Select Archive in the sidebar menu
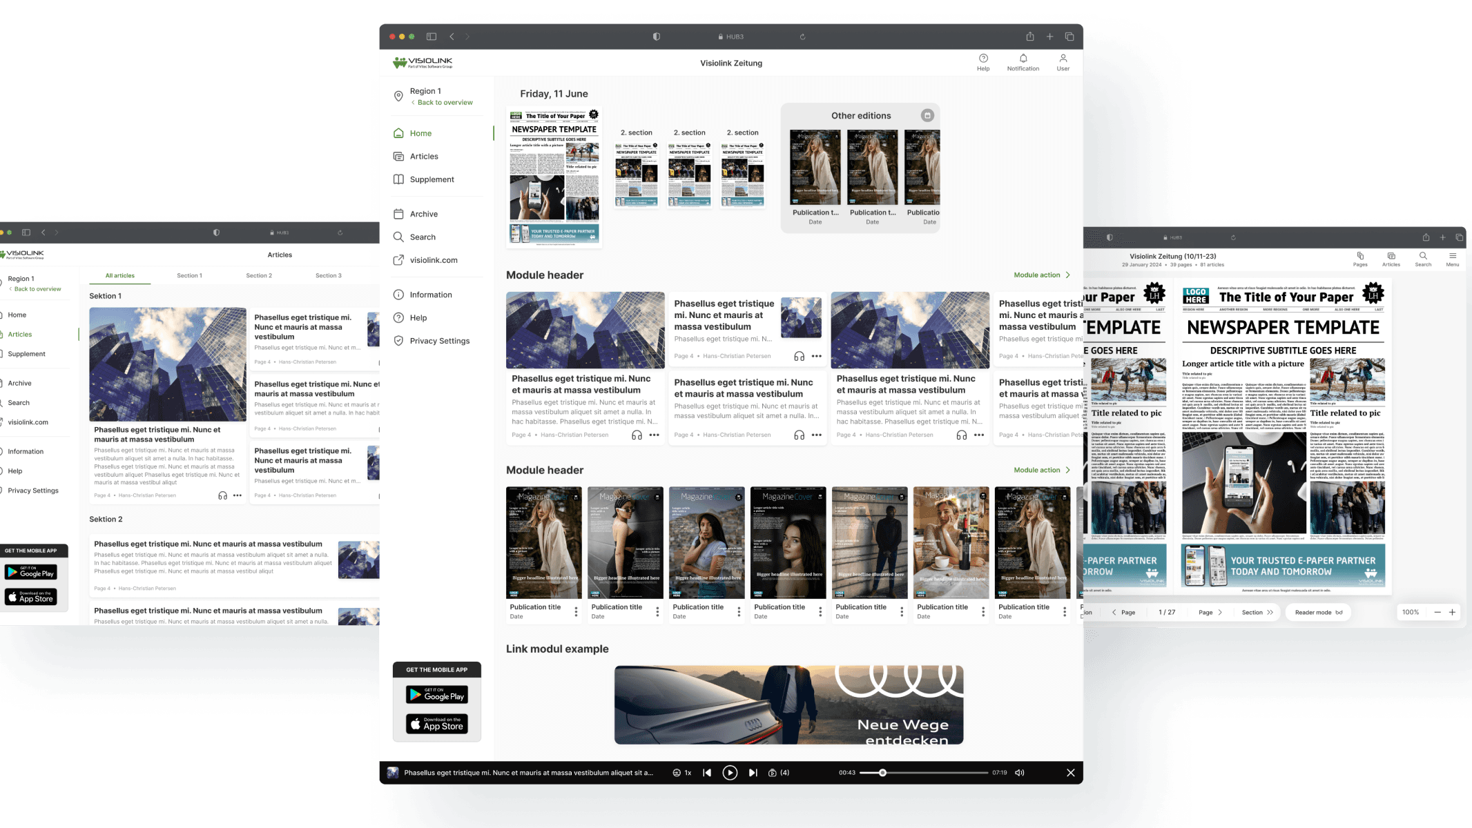 coord(423,214)
